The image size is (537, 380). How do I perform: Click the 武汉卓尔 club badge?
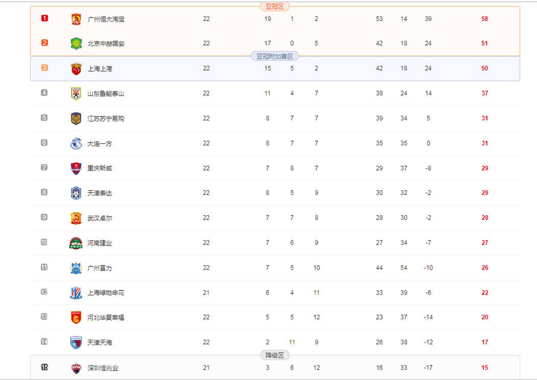point(76,218)
